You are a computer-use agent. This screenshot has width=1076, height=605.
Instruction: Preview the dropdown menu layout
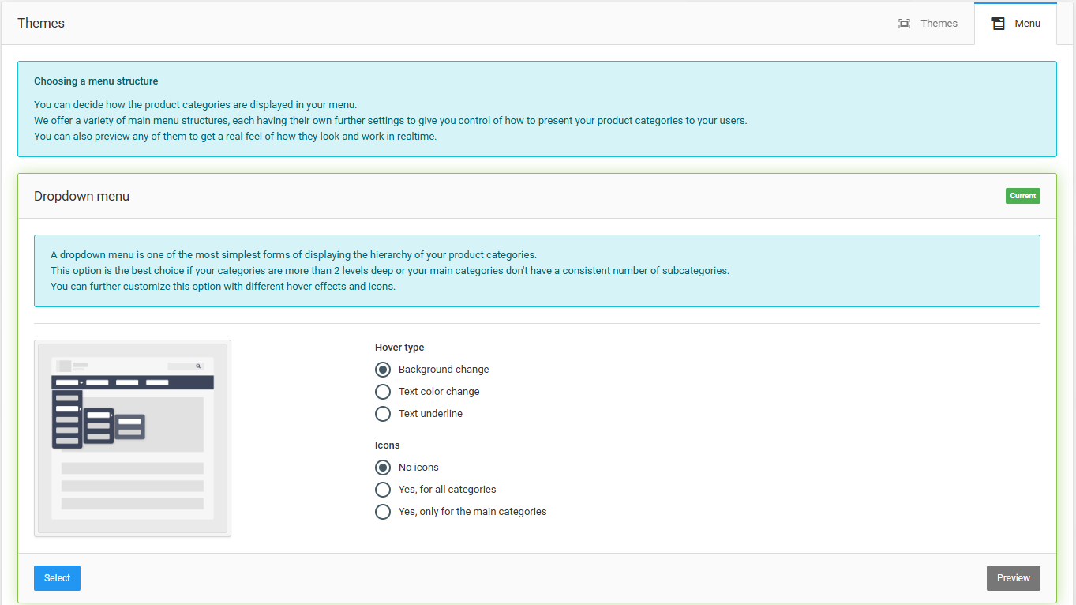coord(1013,577)
